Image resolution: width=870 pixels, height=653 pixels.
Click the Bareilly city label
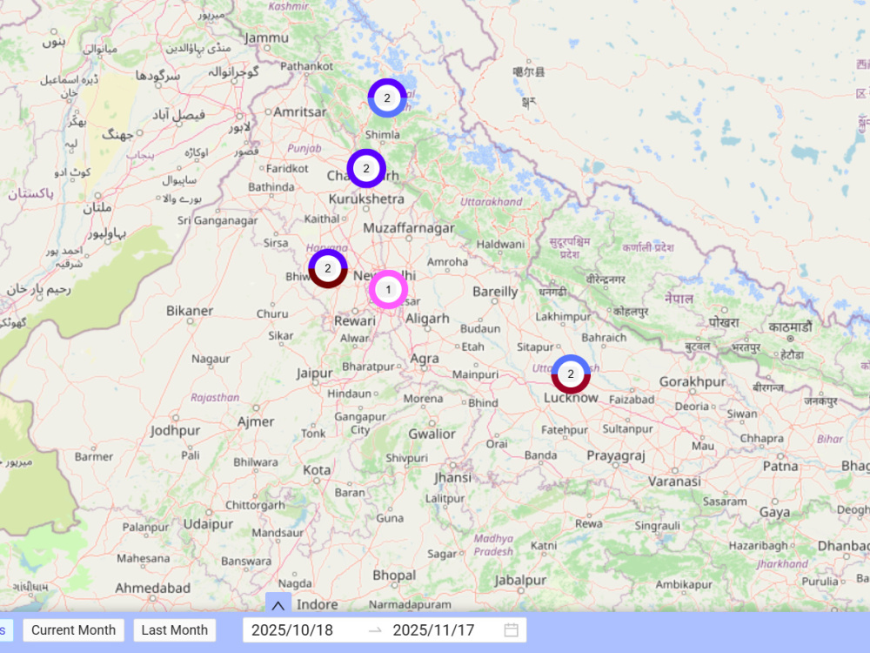click(495, 292)
